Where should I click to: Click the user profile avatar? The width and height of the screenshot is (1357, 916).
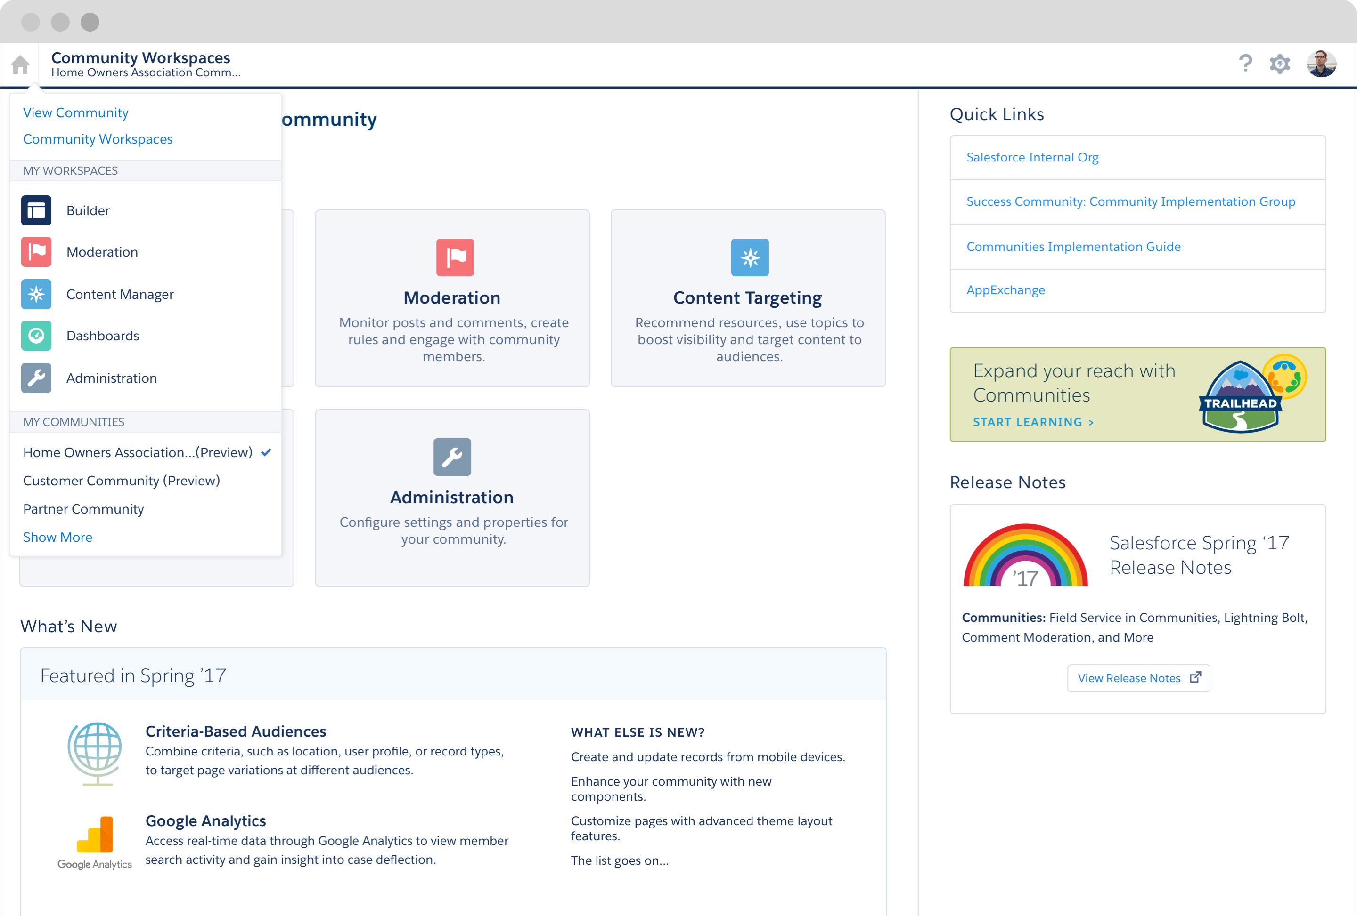[x=1321, y=64]
